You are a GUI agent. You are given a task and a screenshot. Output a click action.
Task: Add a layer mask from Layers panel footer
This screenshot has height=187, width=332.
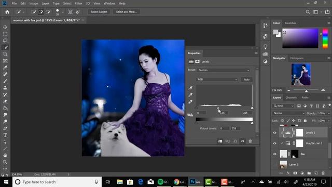(x=295, y=173)
